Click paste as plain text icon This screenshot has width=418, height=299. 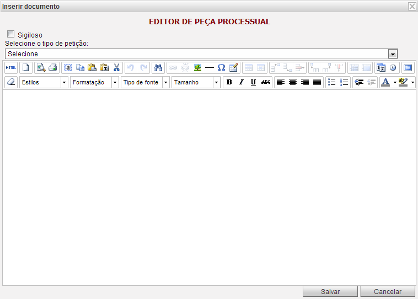pyautogui.click(x=104, y=68)
